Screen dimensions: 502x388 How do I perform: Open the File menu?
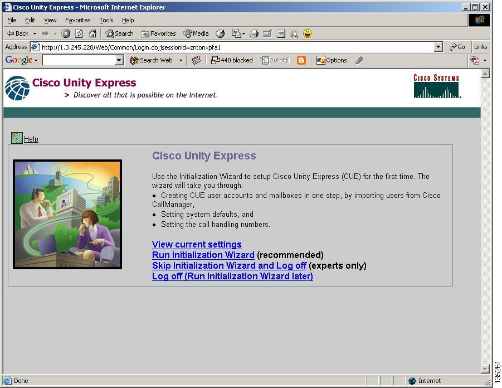pyautogui.click(x=12, y=20)
